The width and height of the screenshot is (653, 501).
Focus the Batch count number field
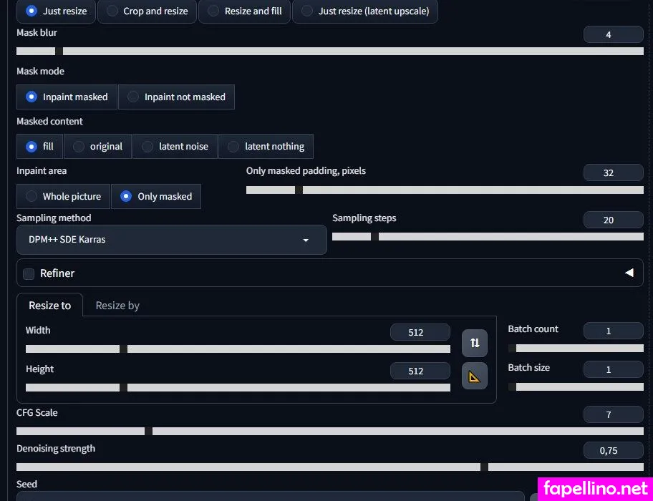pyautogui.click(x=614, y=331)
